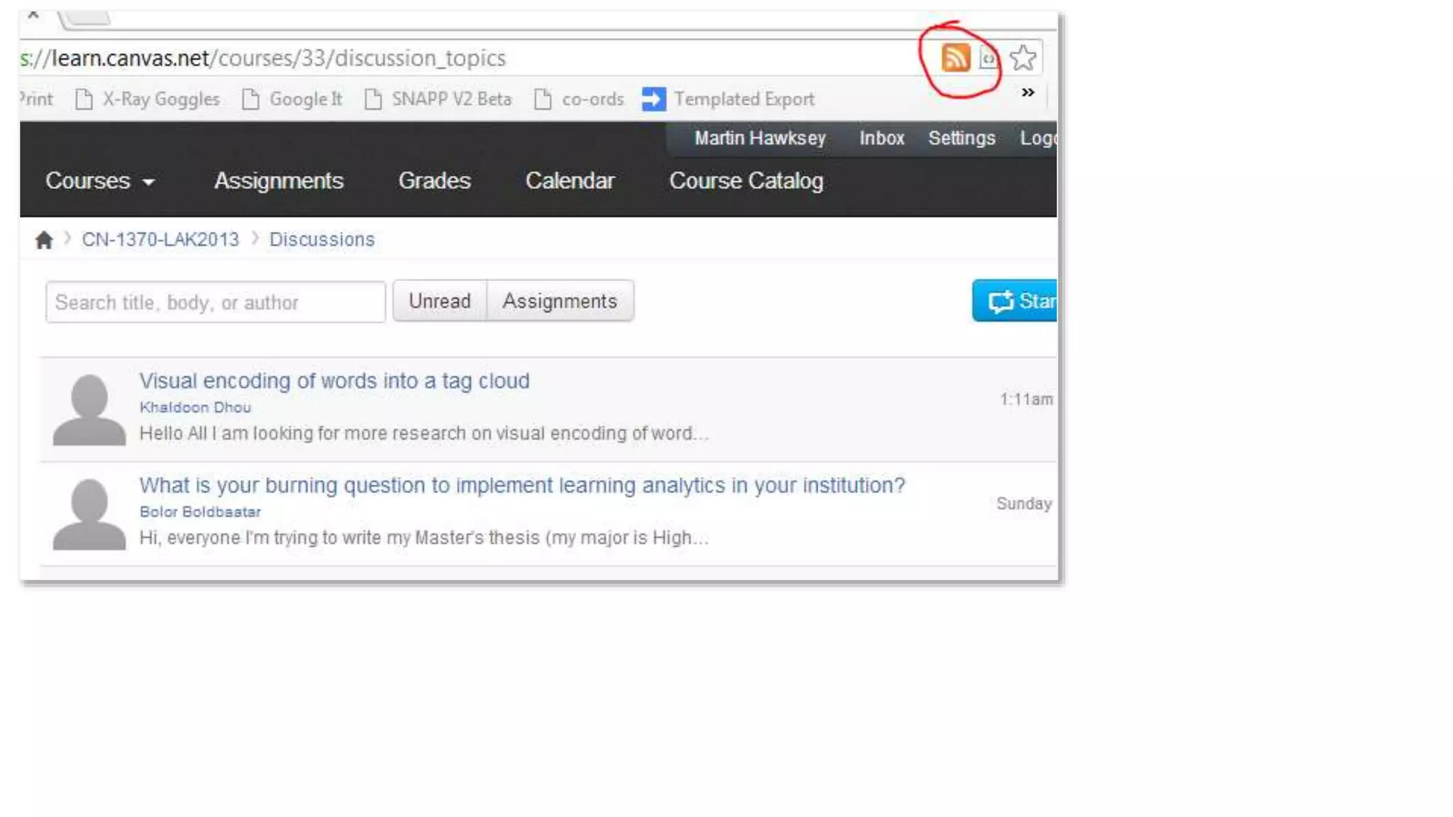Toggle the Unread filter button
Screen dimensions: 1453x817
(x=439, y=301)
